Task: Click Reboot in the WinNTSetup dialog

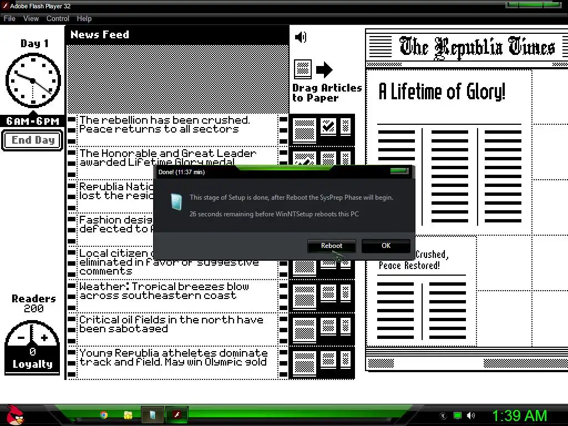Action: click(x=332, y=246)
